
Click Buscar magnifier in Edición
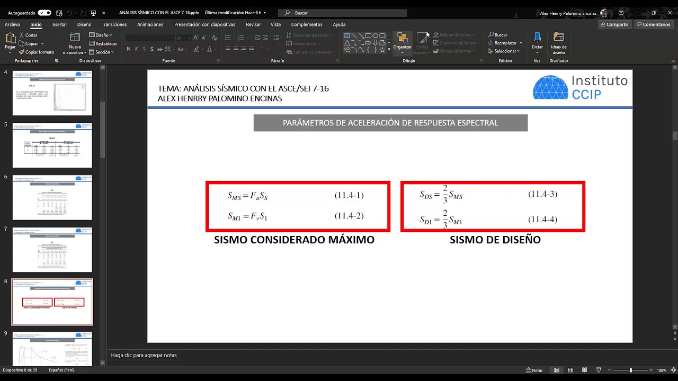pyautogui.click(x=498, y=35)
